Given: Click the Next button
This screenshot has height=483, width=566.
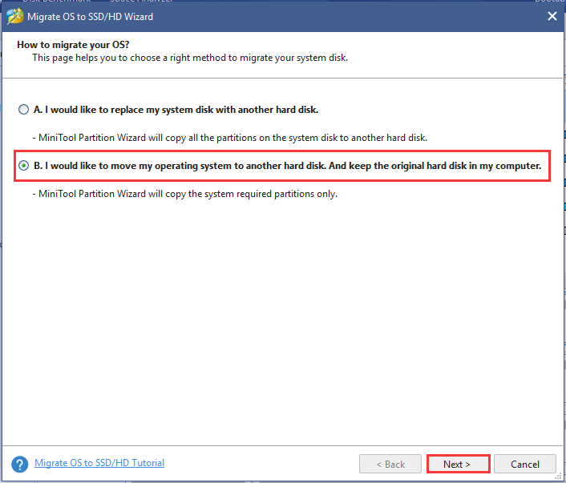Looking at the screenshot, I should 458,464.
